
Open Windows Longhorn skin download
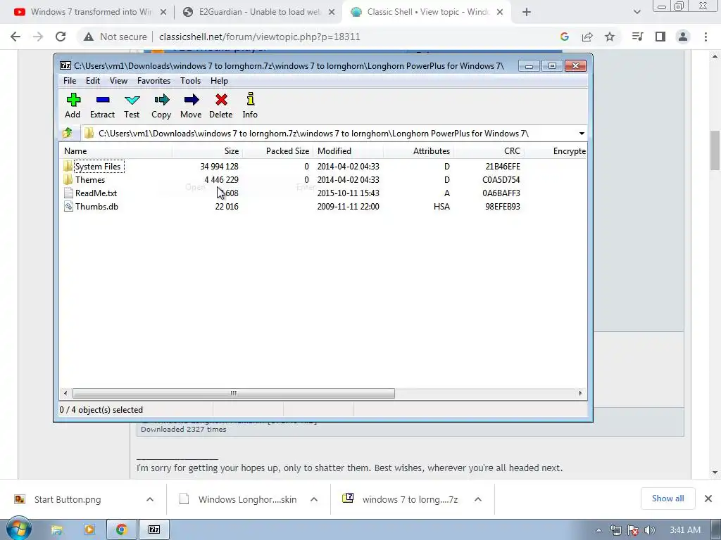pyautogui.click(x=247, y=499)
